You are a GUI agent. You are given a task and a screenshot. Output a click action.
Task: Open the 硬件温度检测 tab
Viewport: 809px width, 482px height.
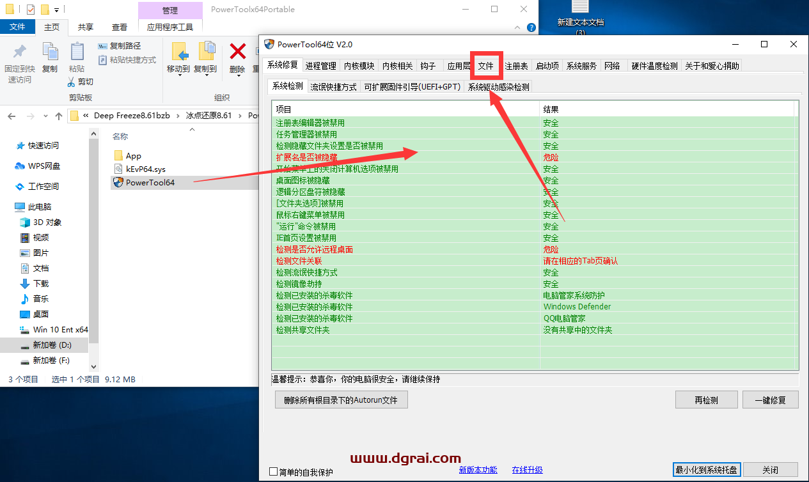tap(654, 66)
